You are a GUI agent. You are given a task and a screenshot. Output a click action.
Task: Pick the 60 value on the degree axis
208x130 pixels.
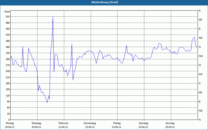coord(8,108)
